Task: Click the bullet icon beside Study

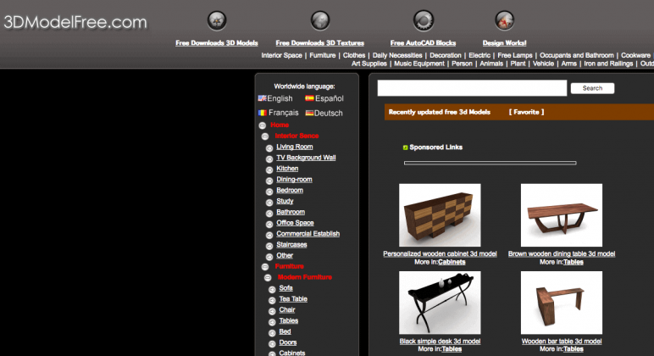Action: (269, 203)
